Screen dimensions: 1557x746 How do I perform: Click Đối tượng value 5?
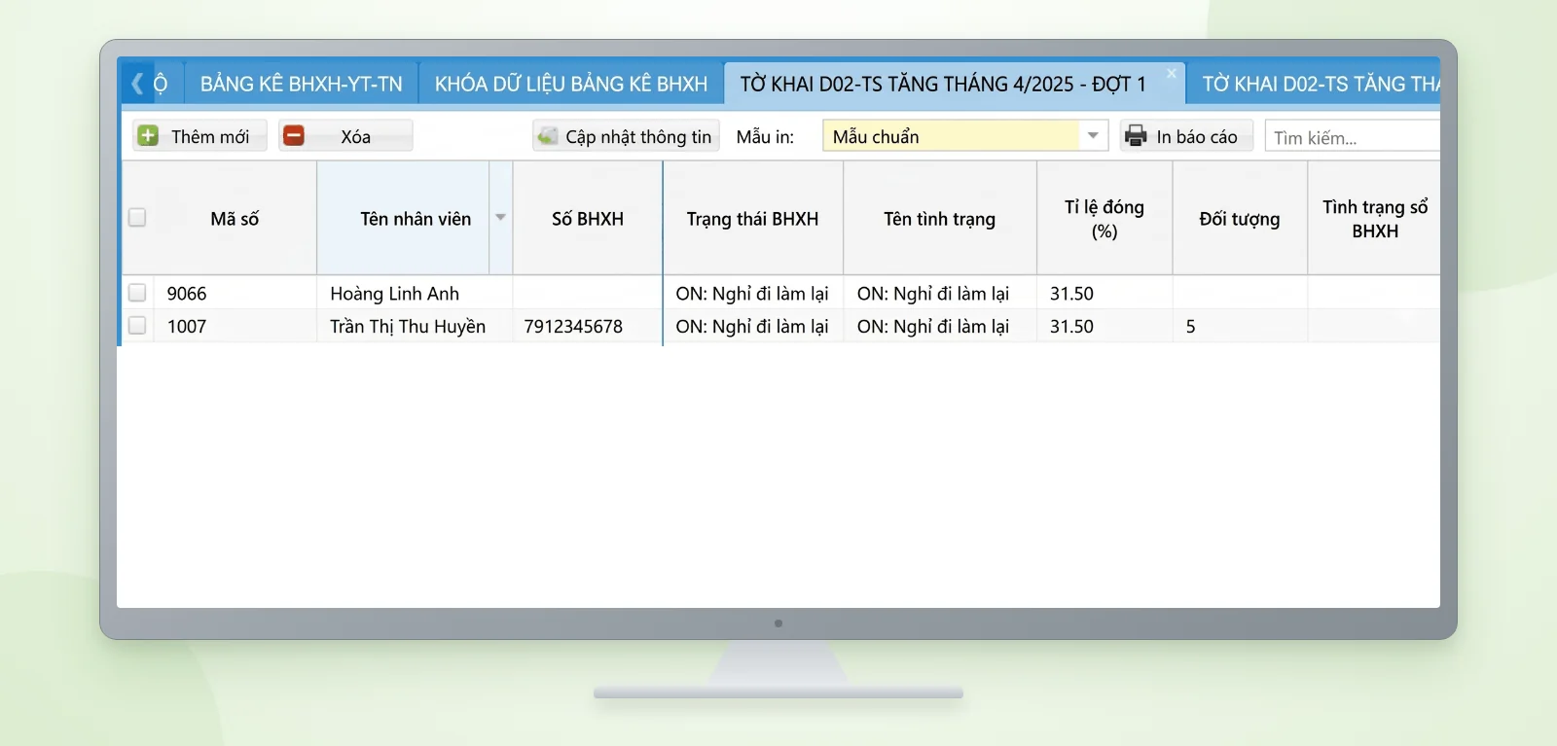(1190, 327)
